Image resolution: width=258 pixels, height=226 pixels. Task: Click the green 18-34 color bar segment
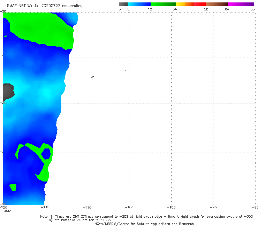(163, 4)
